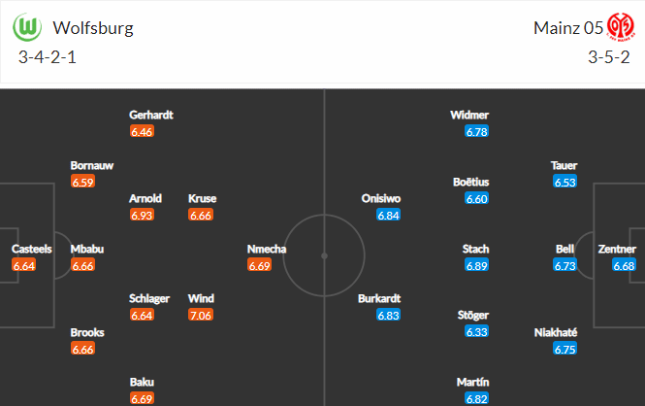Click Baku's 6.69 rating badge
The height and width of the screenshot is (406, 645).
[142, 398]
